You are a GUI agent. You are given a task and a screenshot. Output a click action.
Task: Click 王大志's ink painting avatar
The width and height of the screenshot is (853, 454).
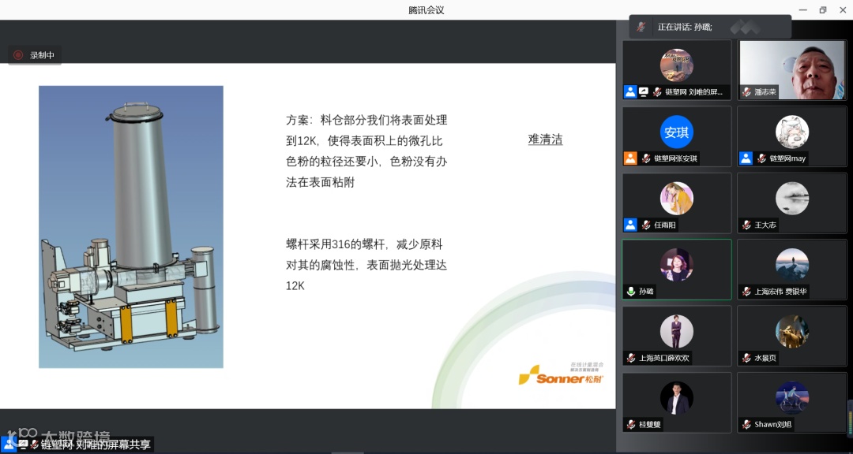tap(792, 198)
